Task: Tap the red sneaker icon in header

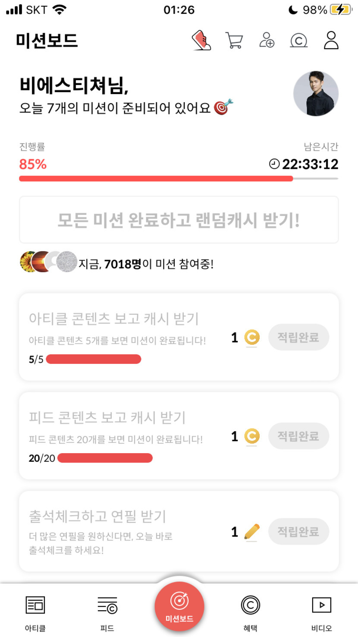Action: click(x=201, y=41)
